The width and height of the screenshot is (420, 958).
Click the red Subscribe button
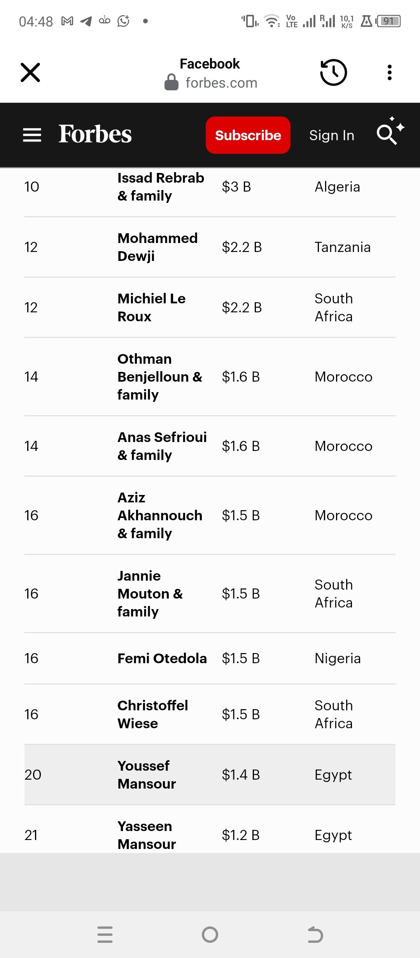(248, 135)
